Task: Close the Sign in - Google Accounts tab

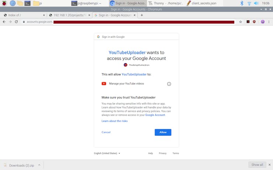Action: point(134,15)
